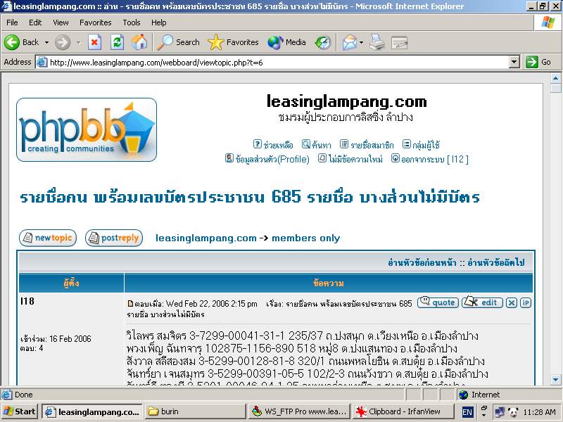
Task: Open the Media toolbar button
Action: pos(287,42)
